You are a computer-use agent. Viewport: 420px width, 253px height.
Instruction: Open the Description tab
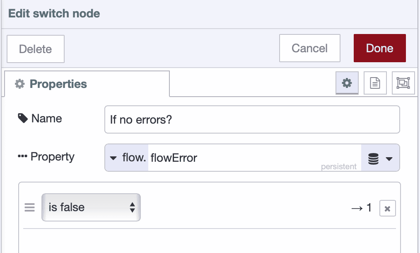click(x=375, y=83)
